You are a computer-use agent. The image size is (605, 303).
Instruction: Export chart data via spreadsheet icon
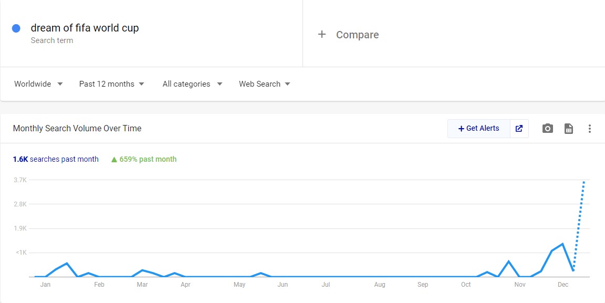568,129
